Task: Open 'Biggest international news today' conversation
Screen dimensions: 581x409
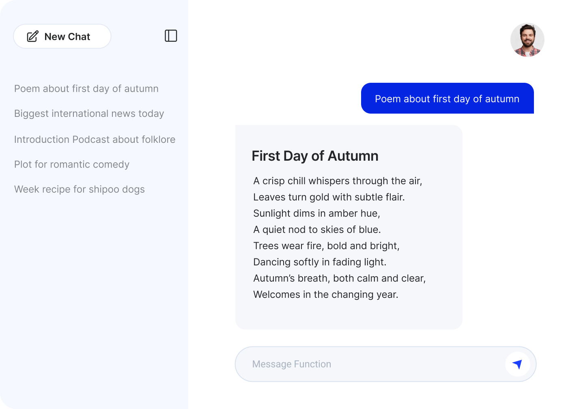Action: click(89, 114)
